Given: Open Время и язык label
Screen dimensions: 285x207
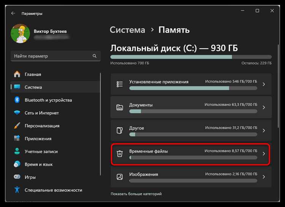Looking at the screenshot, I should [38, 164].
